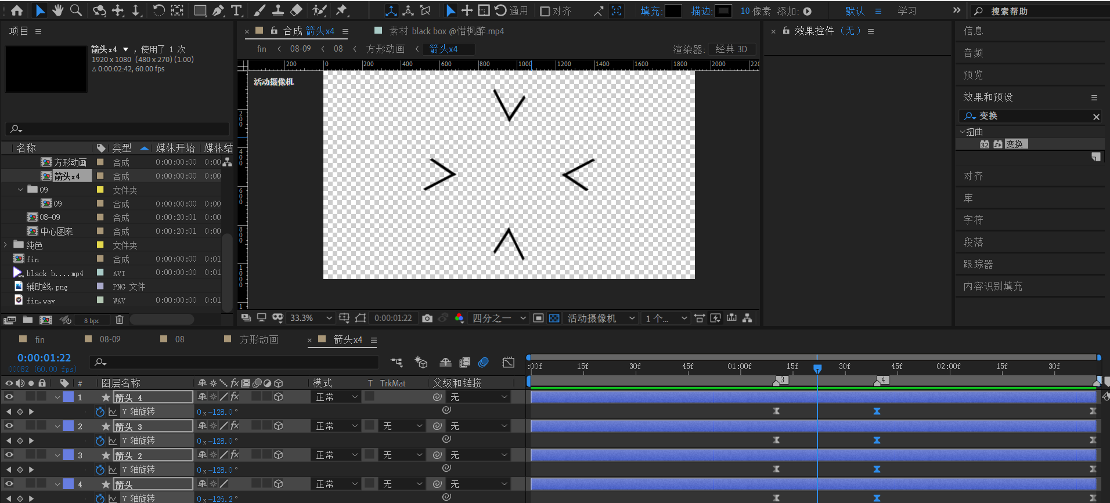This screenshot has height=503, width=1110.
Task: Click the 描边 stroke color swatch
Action: (x=723, y=10)
